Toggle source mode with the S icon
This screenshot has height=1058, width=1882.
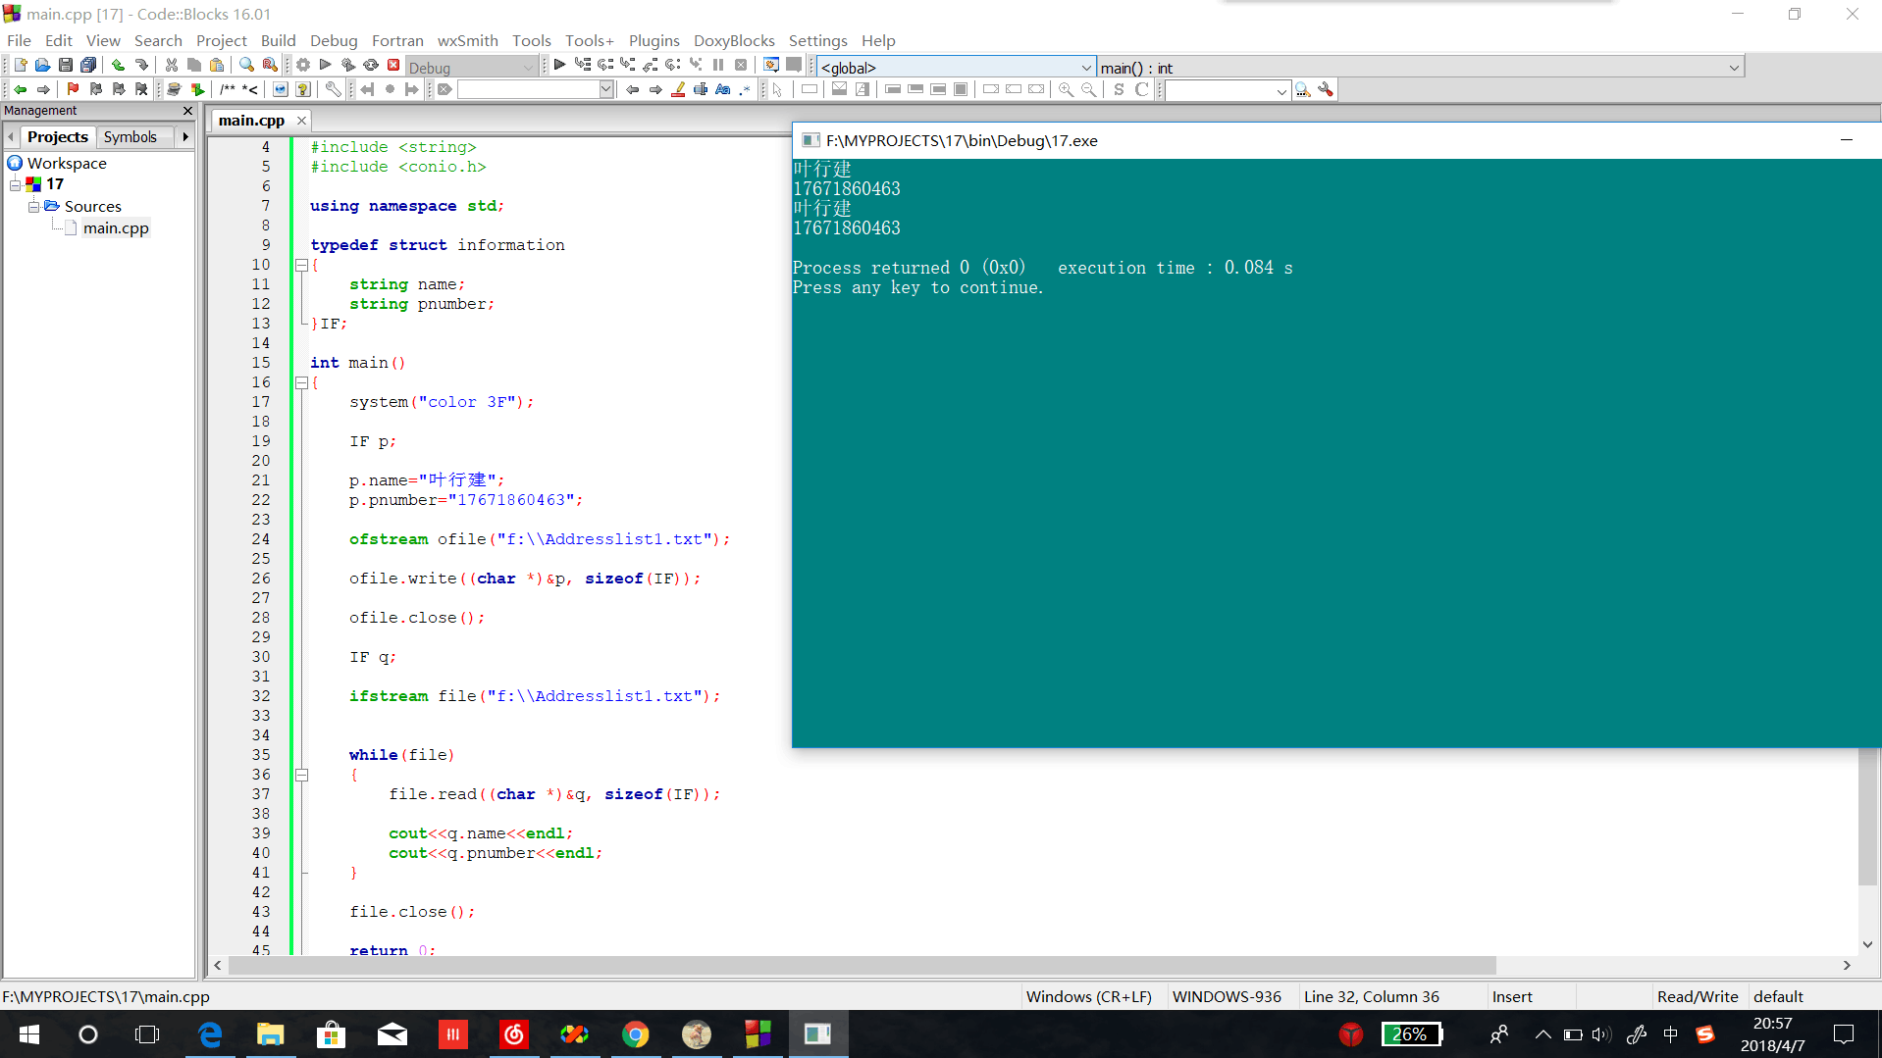pos(1119,89)
